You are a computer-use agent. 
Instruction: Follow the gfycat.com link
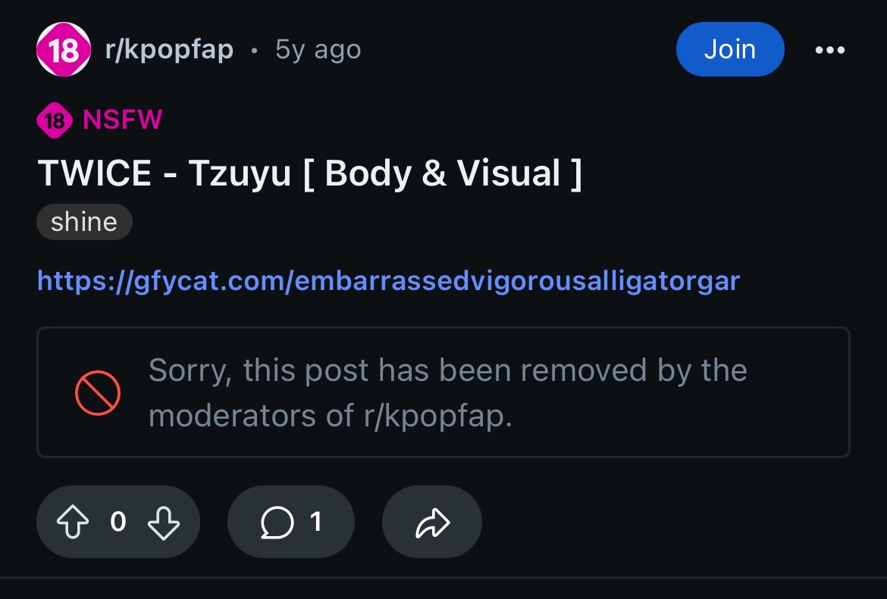(x=389, y=281)
